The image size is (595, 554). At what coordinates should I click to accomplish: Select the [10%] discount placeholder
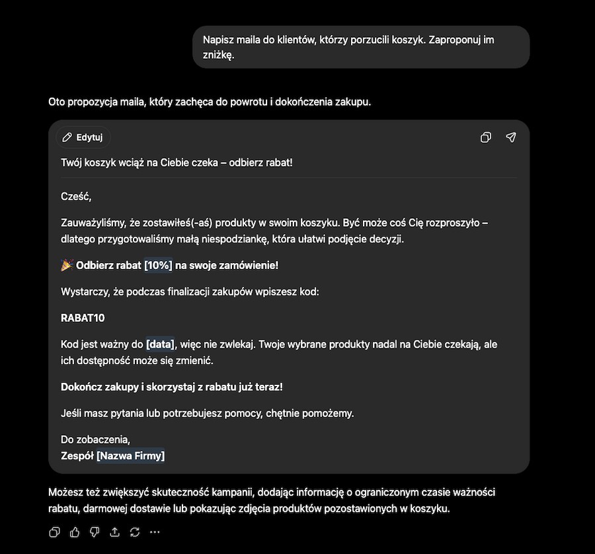[x=158, y=265]
